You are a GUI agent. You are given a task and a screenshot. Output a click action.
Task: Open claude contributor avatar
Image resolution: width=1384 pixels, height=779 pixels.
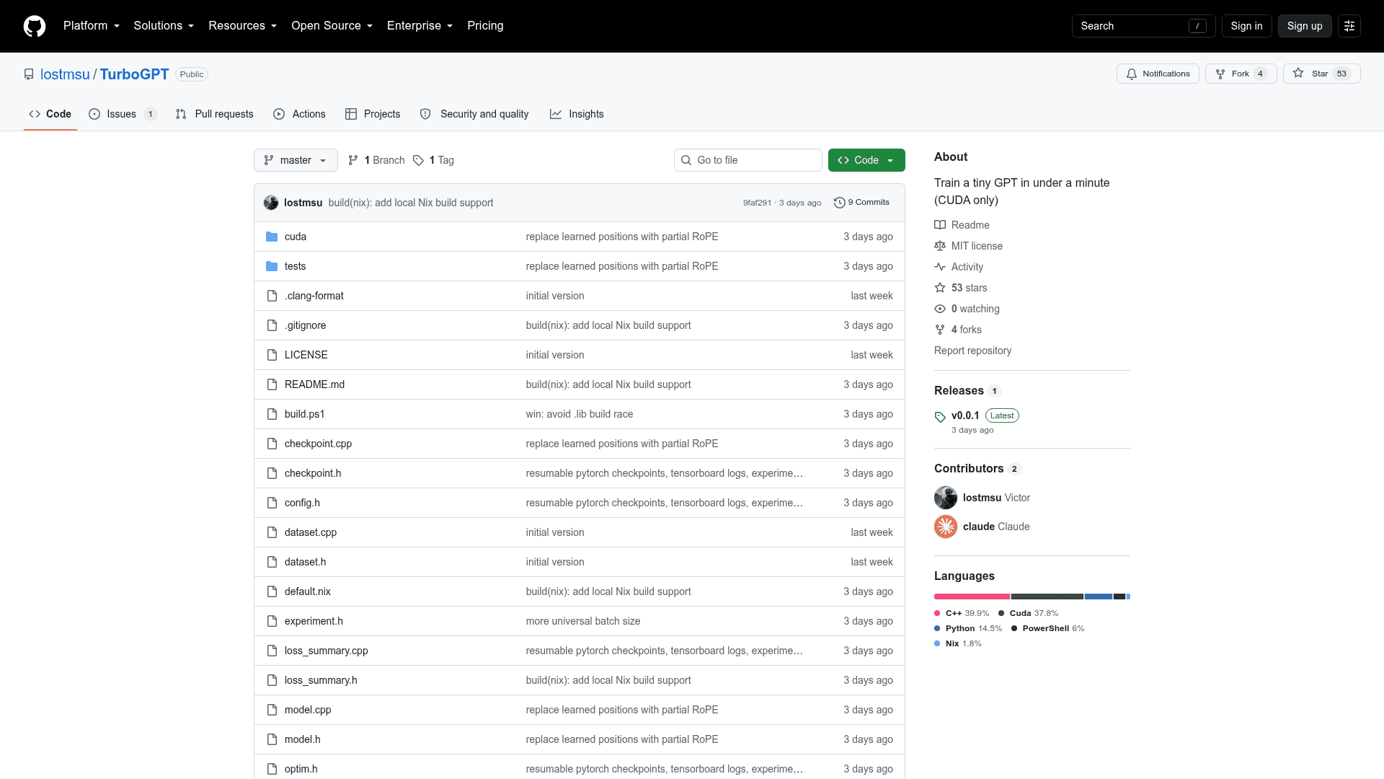[x=946, y=527]
